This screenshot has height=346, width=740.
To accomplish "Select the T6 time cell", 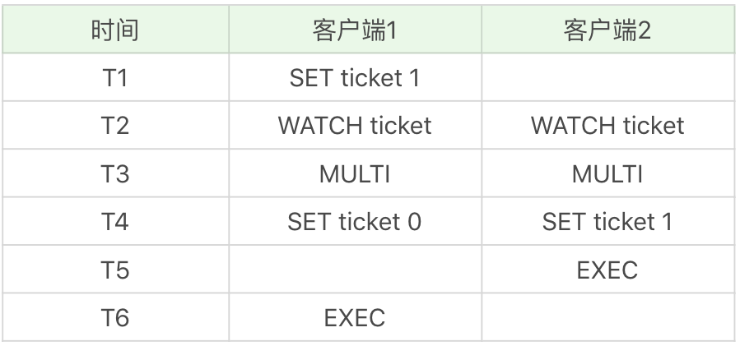I will [115, 317].
